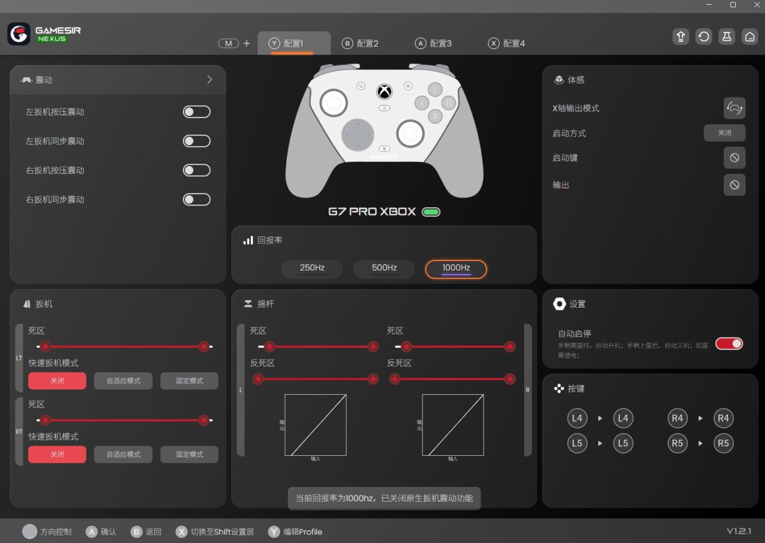Click the view button on the controller image
765x543 pixels.
pyautogui.click(x=360, y=86)
